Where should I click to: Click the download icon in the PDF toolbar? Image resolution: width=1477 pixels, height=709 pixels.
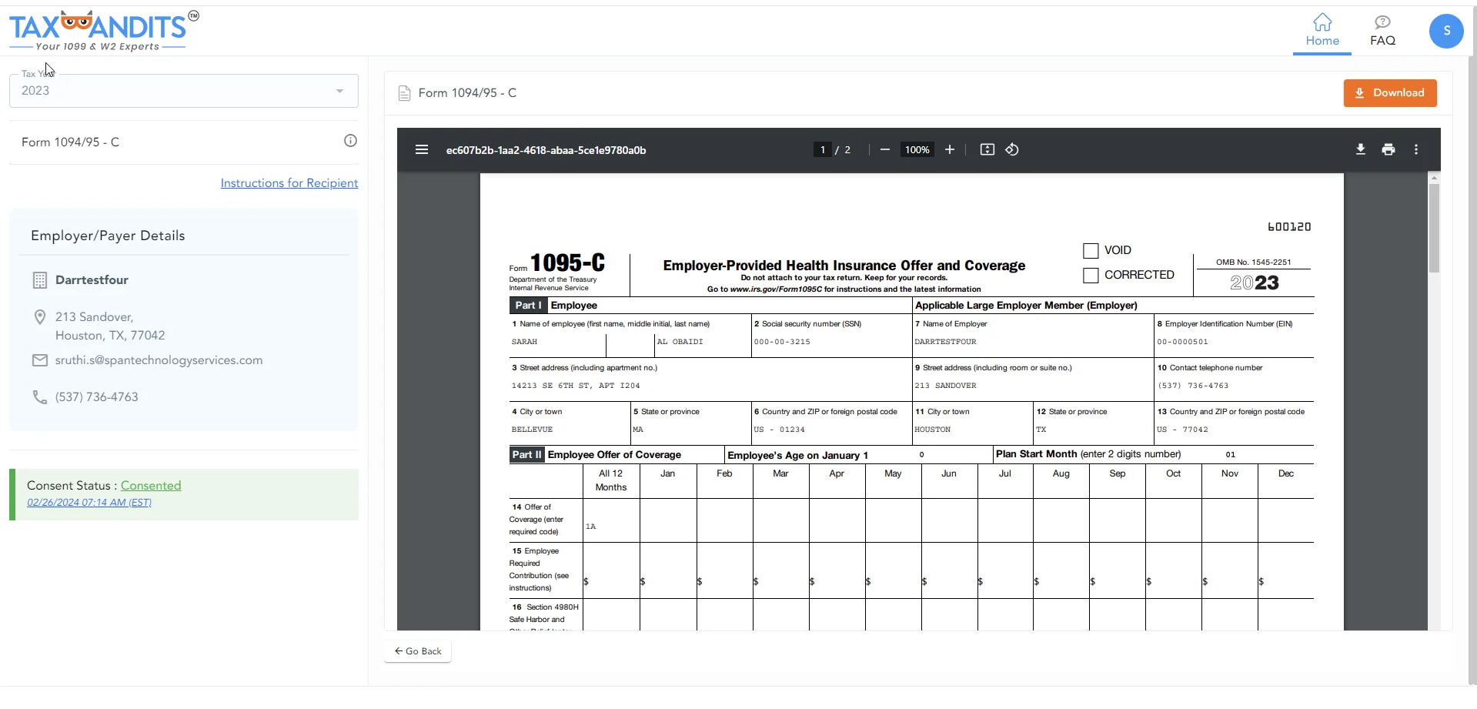(1359, 149)
